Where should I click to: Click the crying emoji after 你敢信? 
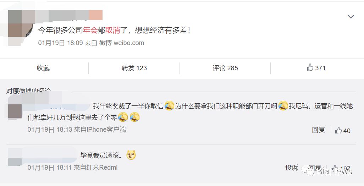click(x=169, y=106)
